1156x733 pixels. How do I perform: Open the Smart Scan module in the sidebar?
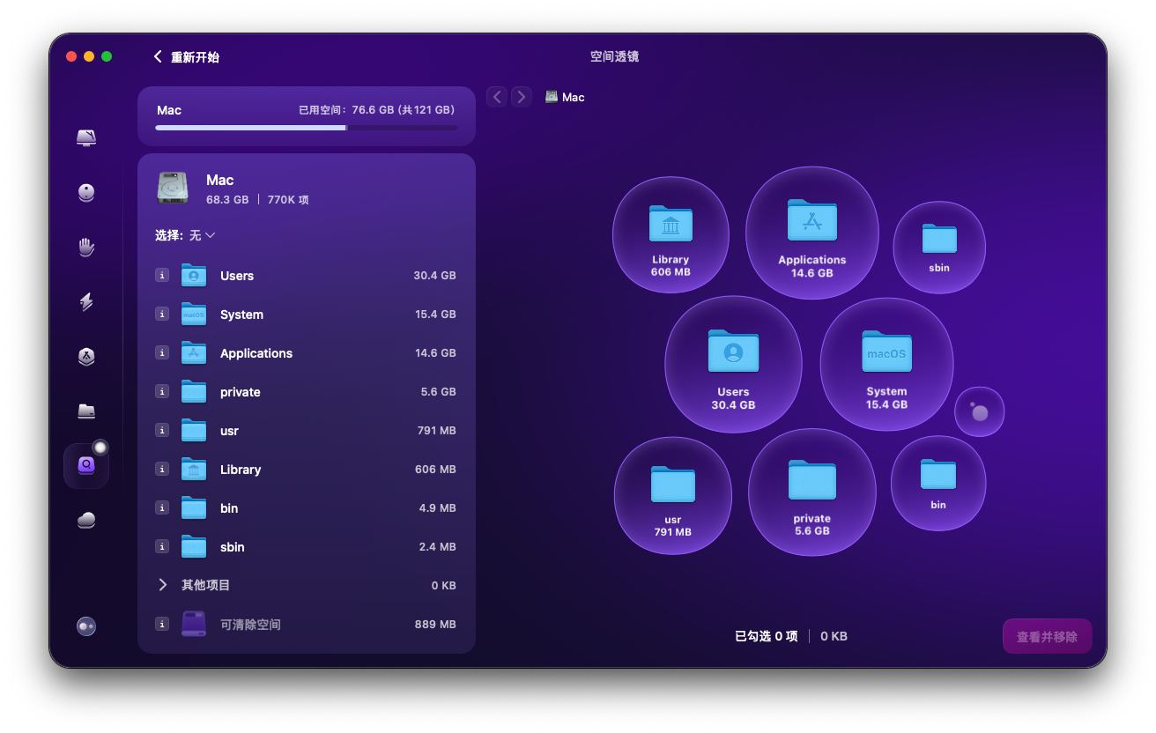point(86,138)
